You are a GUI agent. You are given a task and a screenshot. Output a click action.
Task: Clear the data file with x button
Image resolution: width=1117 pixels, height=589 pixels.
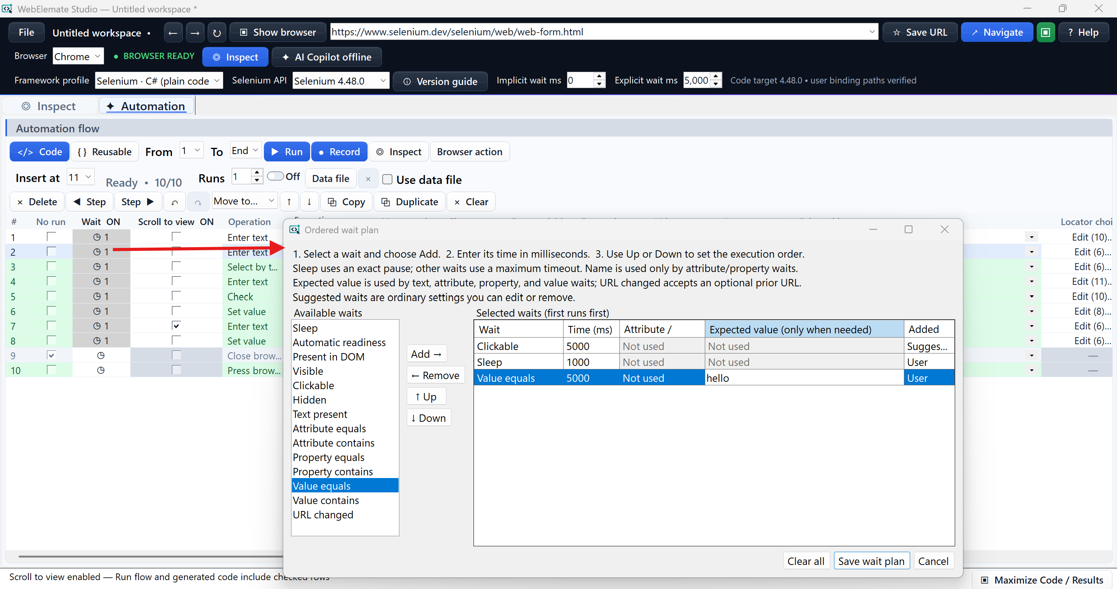[368, 178]
